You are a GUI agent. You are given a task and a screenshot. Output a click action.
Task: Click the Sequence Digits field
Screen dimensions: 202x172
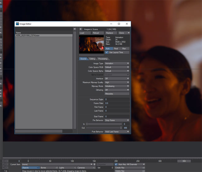117,100
